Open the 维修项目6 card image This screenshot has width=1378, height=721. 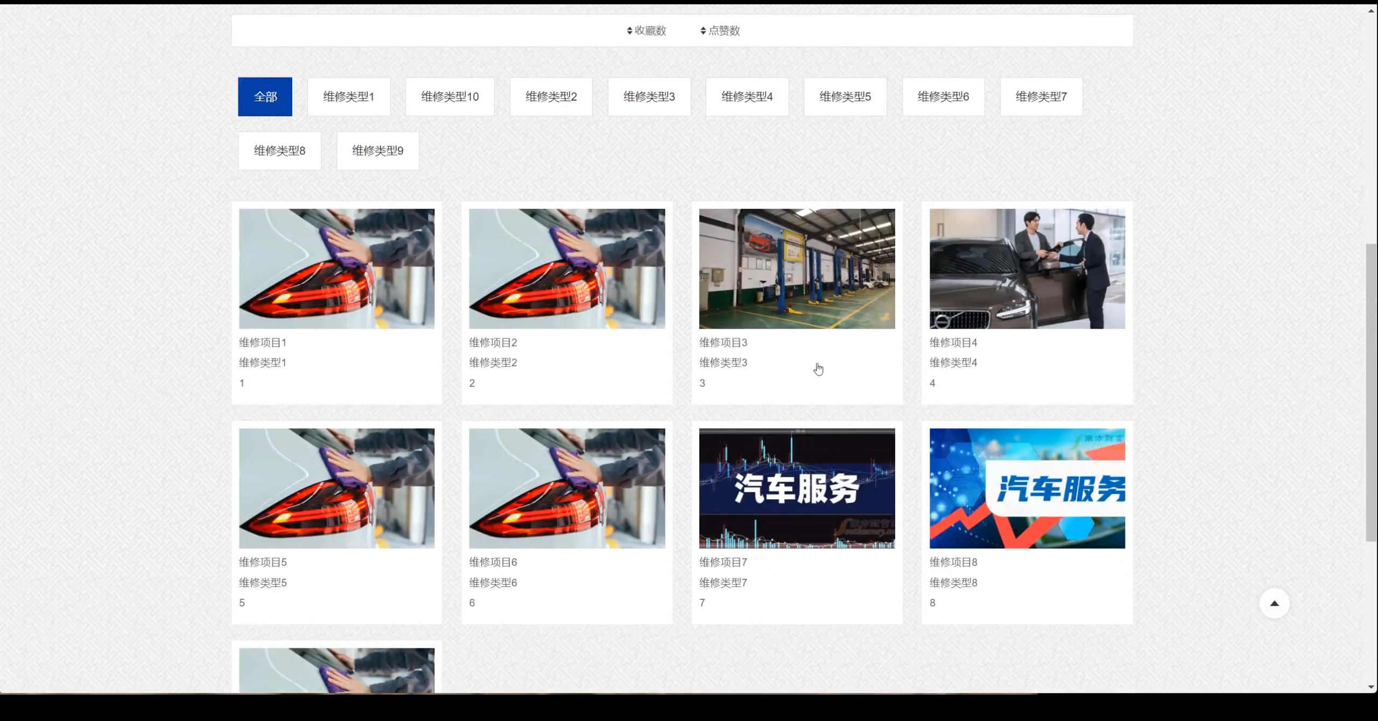coord(567,488)
